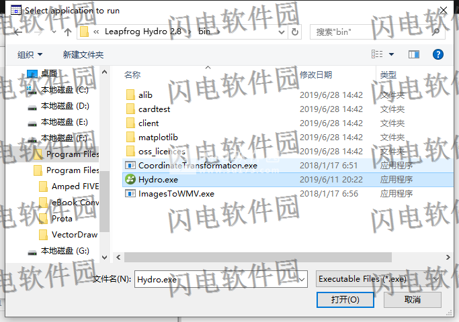Open the 组织 menu

click(30, 54)
